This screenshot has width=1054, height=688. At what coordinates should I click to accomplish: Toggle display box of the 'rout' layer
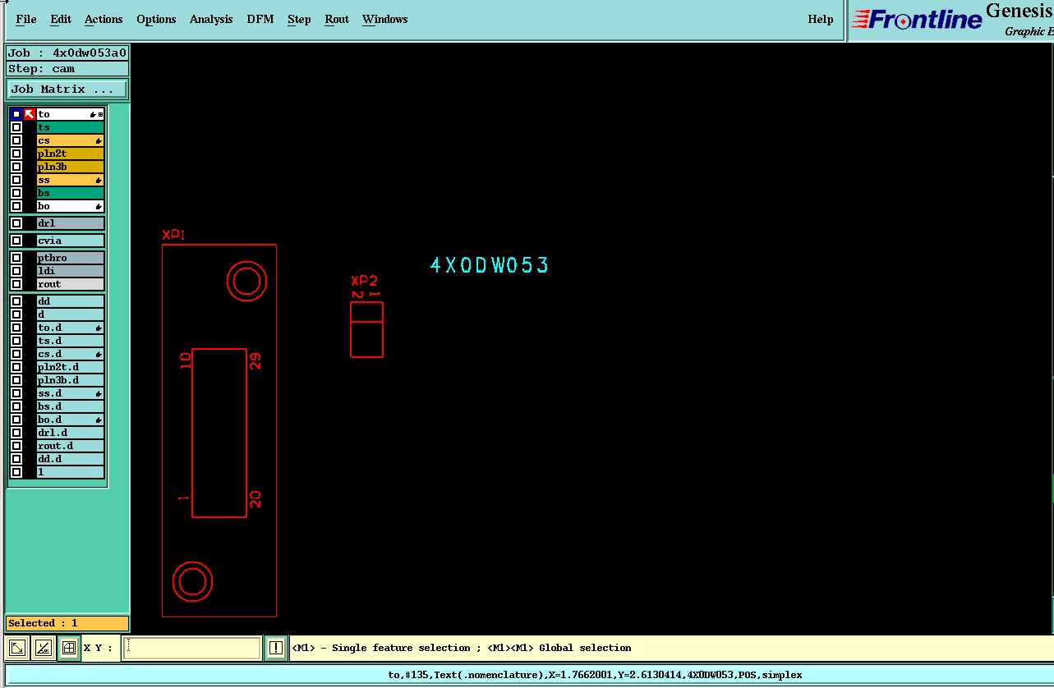point(16,284)
